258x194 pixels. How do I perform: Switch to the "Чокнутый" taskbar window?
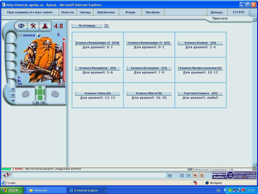(x=46, y=190)
